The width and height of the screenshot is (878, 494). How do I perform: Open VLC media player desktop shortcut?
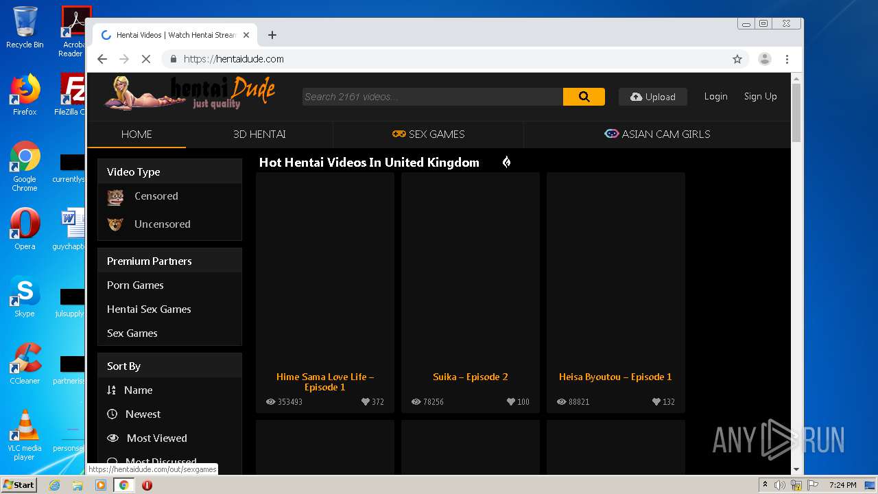(25, 435)
